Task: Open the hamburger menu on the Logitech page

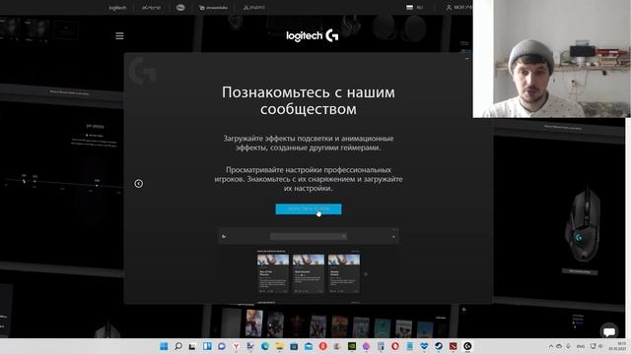Action: coord(119,36)
